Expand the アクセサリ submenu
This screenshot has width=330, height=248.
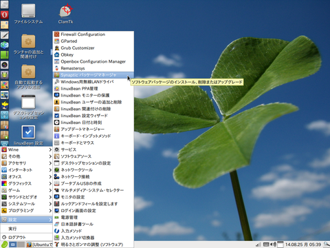tap(26, 163)
